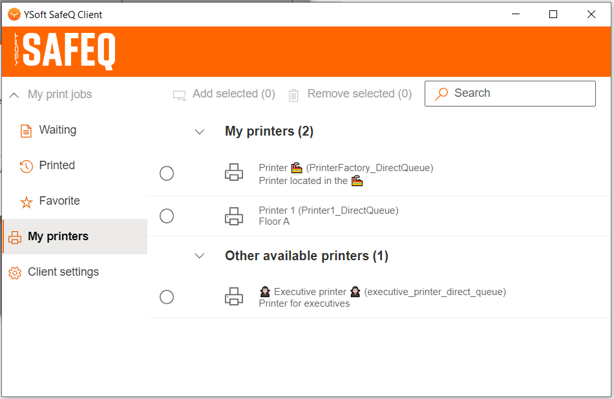The width and height of the screenshot is (614, 399).
Task: Click the printer icon for PrinterFactory_DirectQueue
Action: click(x=234, y=173)
